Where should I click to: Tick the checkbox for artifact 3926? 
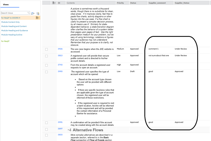[47, 49]
